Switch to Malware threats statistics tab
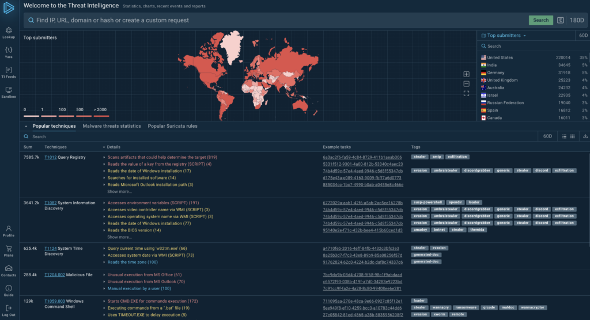The width and height of the screenshot is (590, 320). 112,126
